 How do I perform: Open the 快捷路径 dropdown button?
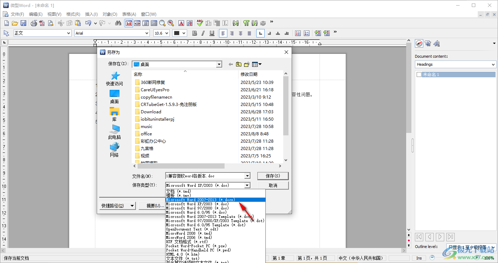point(118,206)
